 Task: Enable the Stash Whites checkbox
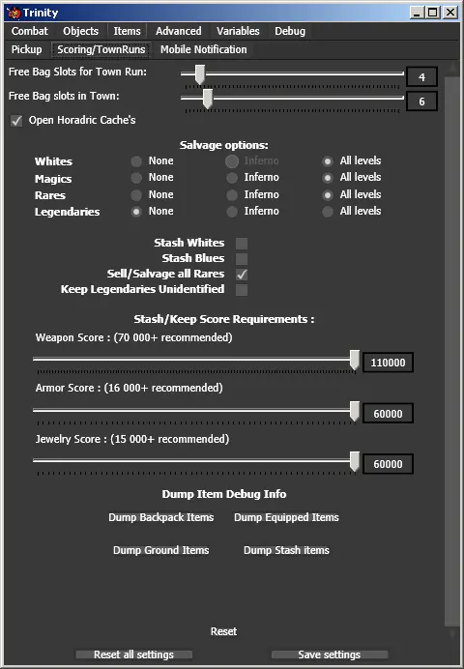pyautogui.click(x=242, y=244)
